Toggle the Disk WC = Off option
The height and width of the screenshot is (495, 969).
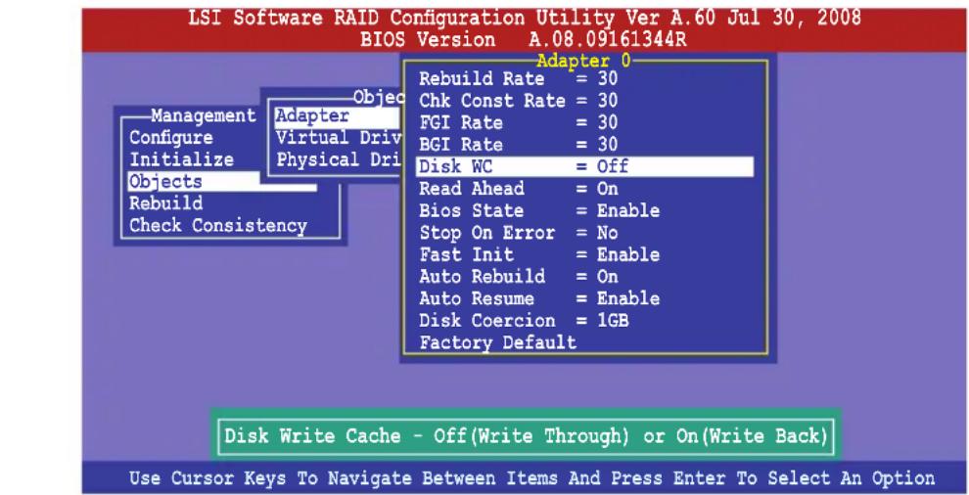tap(584, 166)
